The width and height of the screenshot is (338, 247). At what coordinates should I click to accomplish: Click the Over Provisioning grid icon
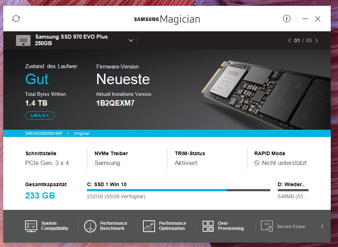[208, 226]
